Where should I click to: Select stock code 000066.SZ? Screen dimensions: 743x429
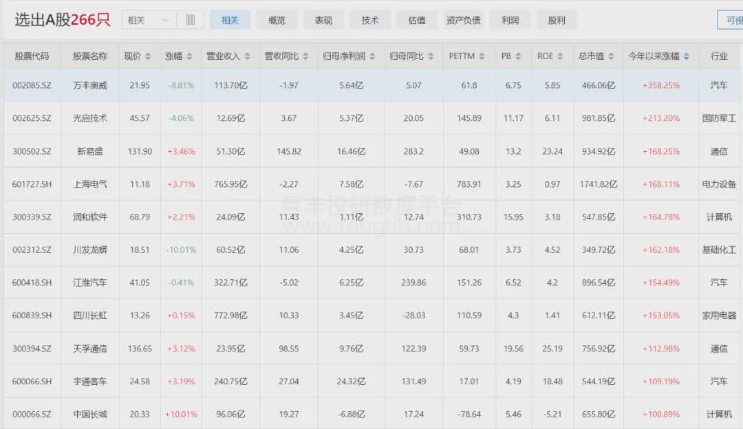(32, 415)
